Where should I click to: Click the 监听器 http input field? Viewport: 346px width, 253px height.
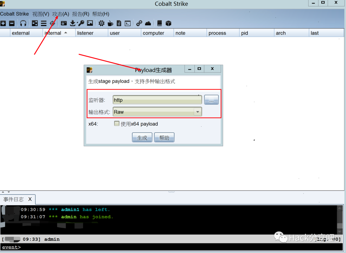tap(157, 100)
